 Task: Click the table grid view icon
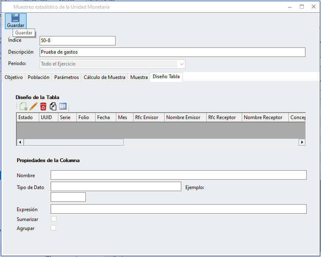point(63,106)
